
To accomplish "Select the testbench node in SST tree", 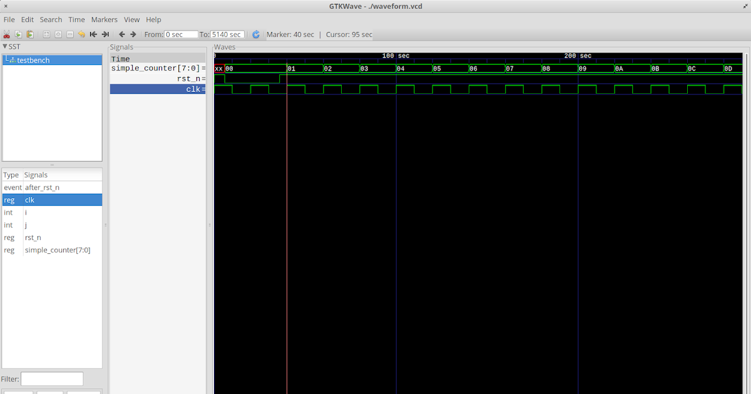I will click(31, 59).
